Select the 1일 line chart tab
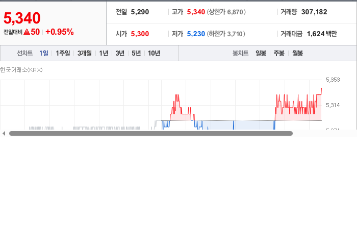357x250 pixels. click(x=44, y=53)
